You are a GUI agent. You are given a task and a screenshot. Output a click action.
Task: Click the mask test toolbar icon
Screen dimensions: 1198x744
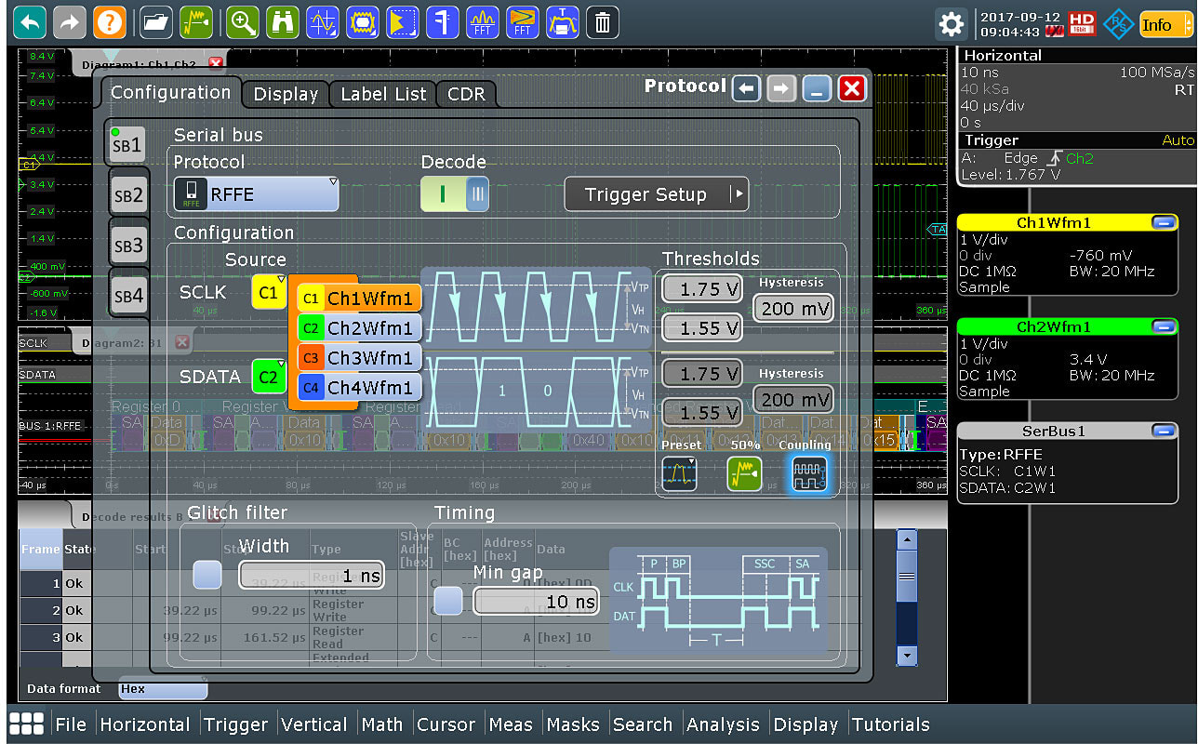[362, 21]
